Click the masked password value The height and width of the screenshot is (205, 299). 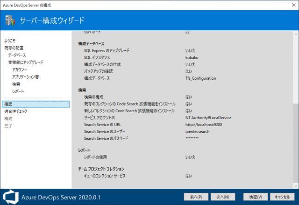[x=192, y=138]
